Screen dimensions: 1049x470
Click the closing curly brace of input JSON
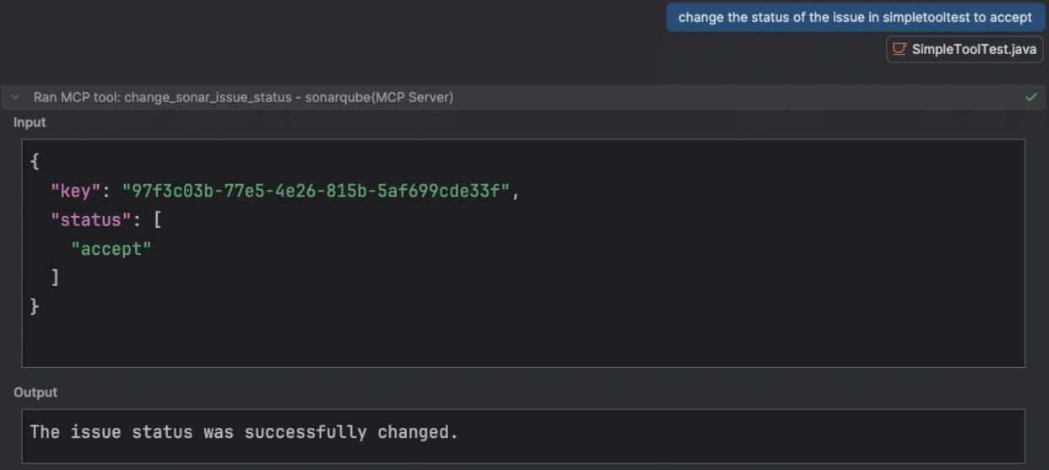(x=35, y=305)
